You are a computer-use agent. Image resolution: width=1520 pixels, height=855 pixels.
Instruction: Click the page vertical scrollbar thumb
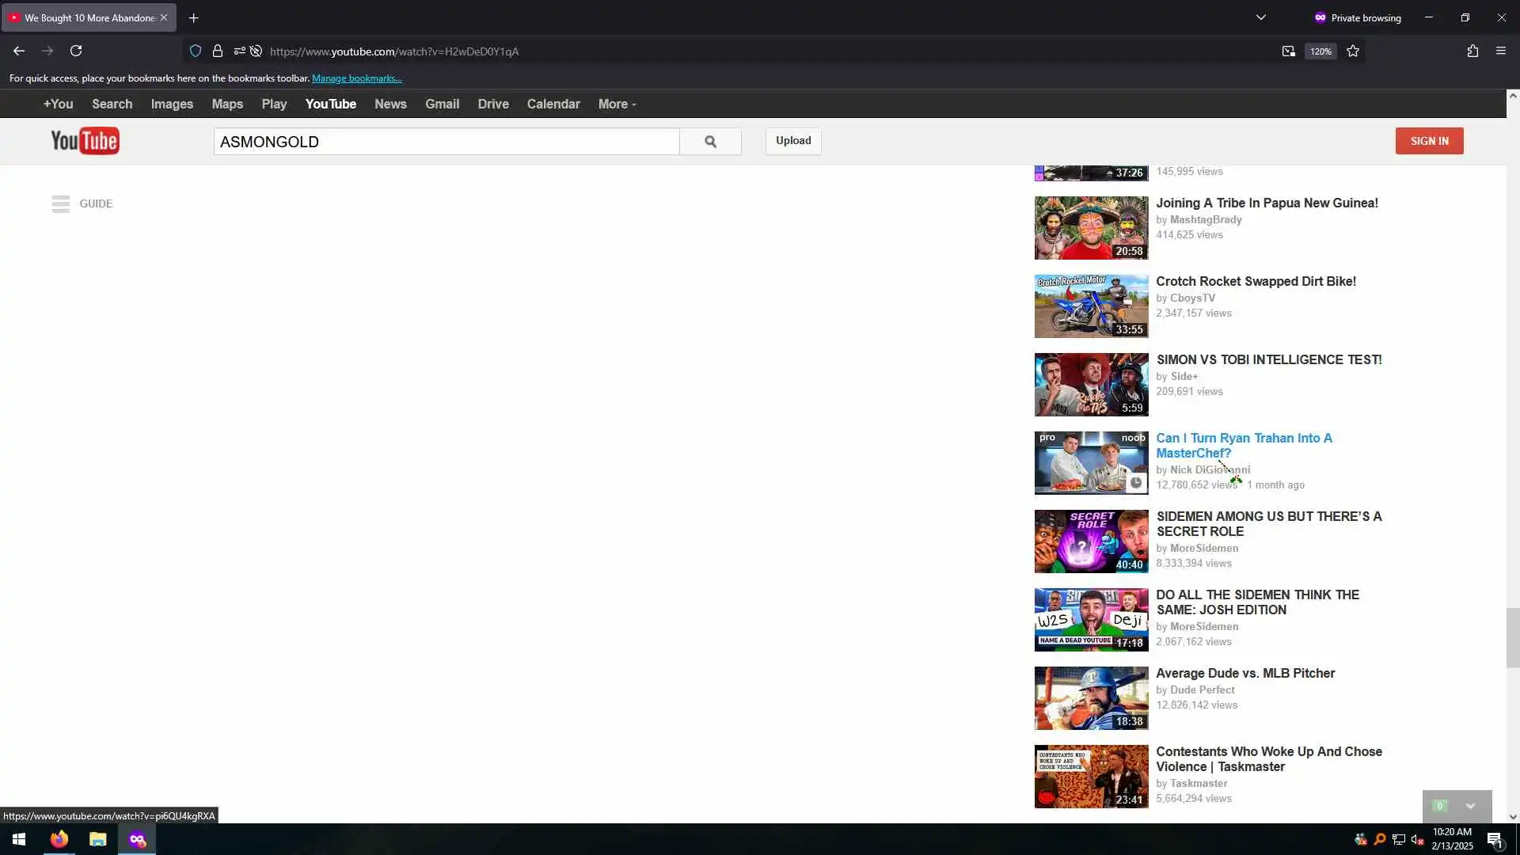click(x=1512, y=637)
